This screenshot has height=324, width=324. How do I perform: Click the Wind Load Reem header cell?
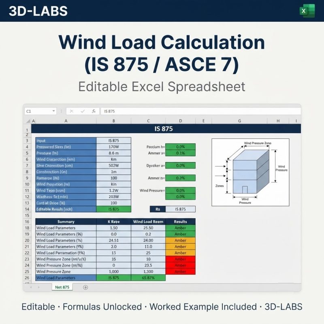point(148,222)
